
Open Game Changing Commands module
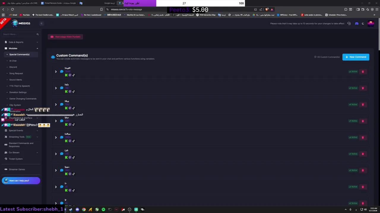click(x=23, y=99)
